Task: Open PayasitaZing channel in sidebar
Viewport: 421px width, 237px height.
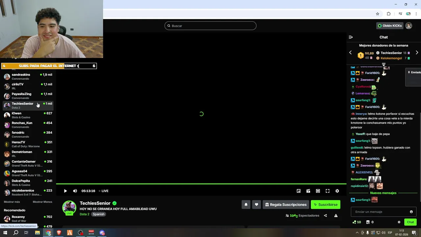Action: click(x=28, y=96)
